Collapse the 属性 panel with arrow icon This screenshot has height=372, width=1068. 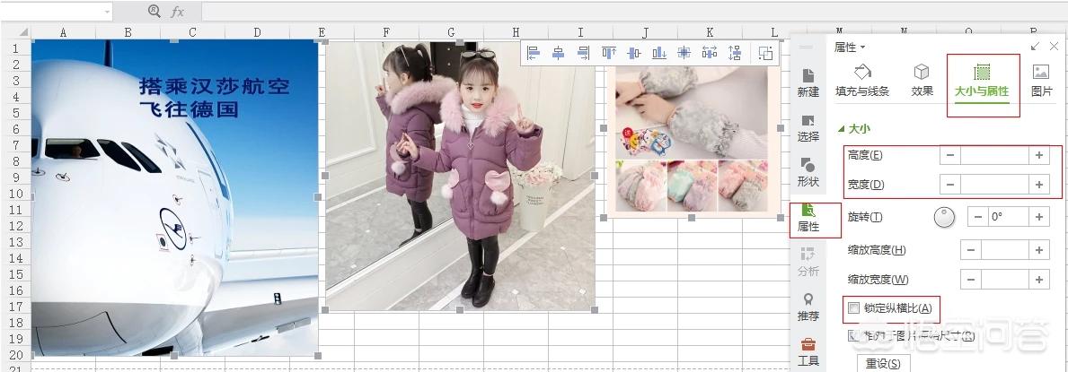1036,47
